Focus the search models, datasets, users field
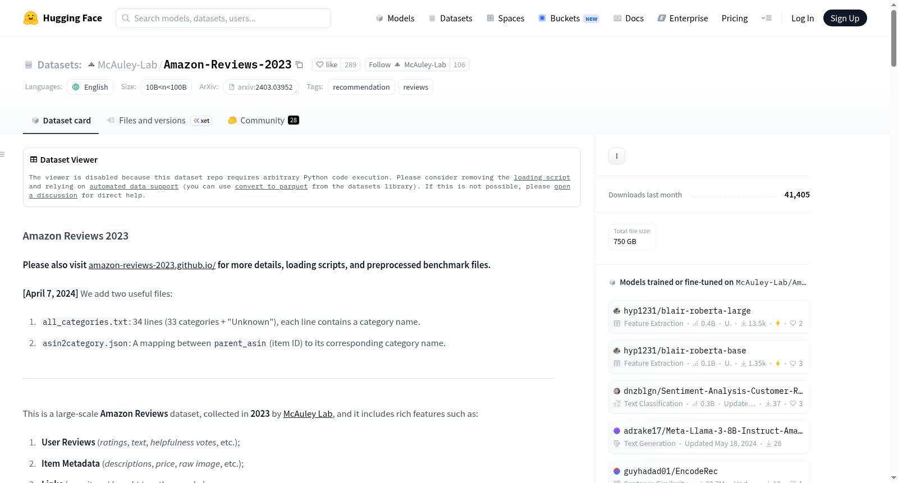This screenshot has height=483, width=898. [223, 18]
